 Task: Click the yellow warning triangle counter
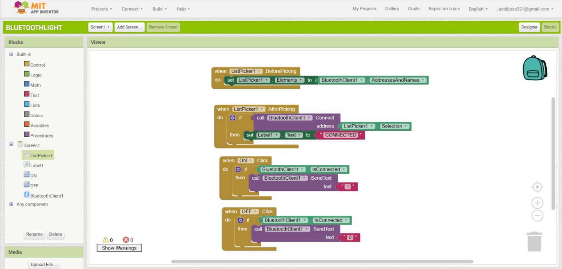coord(105,240)
